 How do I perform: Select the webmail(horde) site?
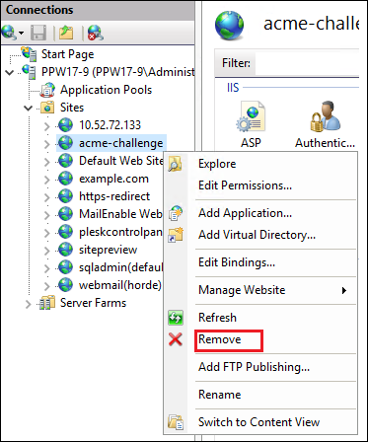pos(120,285)
